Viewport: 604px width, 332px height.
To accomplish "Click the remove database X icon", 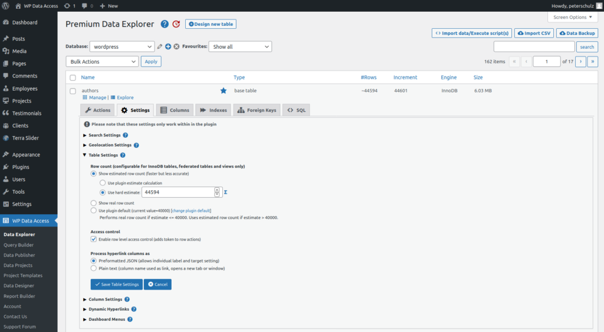I will click(x=176, y=47).
